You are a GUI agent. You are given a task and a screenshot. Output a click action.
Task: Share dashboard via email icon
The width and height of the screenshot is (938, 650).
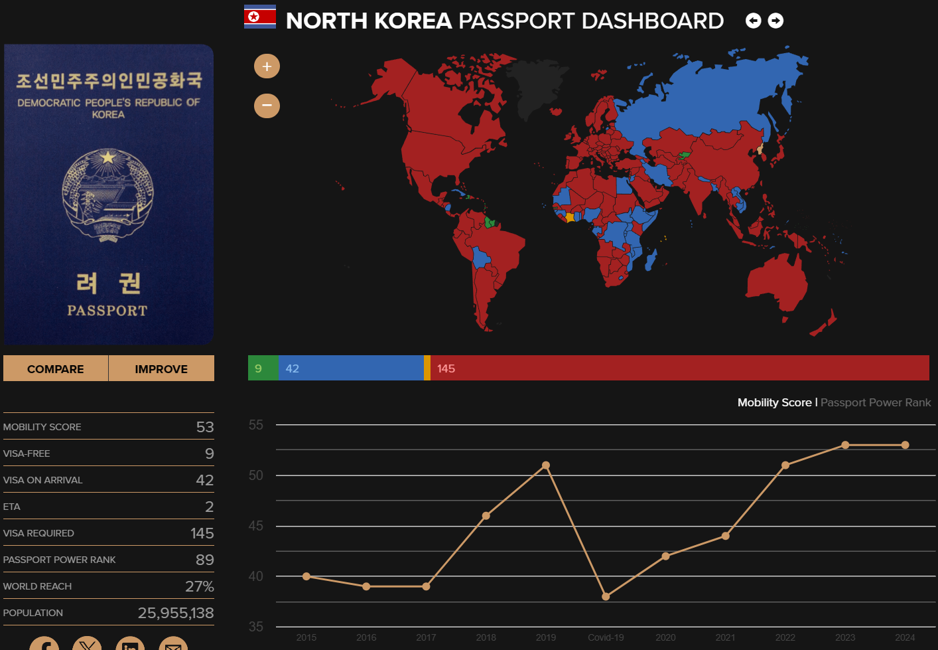pyautogui.click(x=173, y=644)
